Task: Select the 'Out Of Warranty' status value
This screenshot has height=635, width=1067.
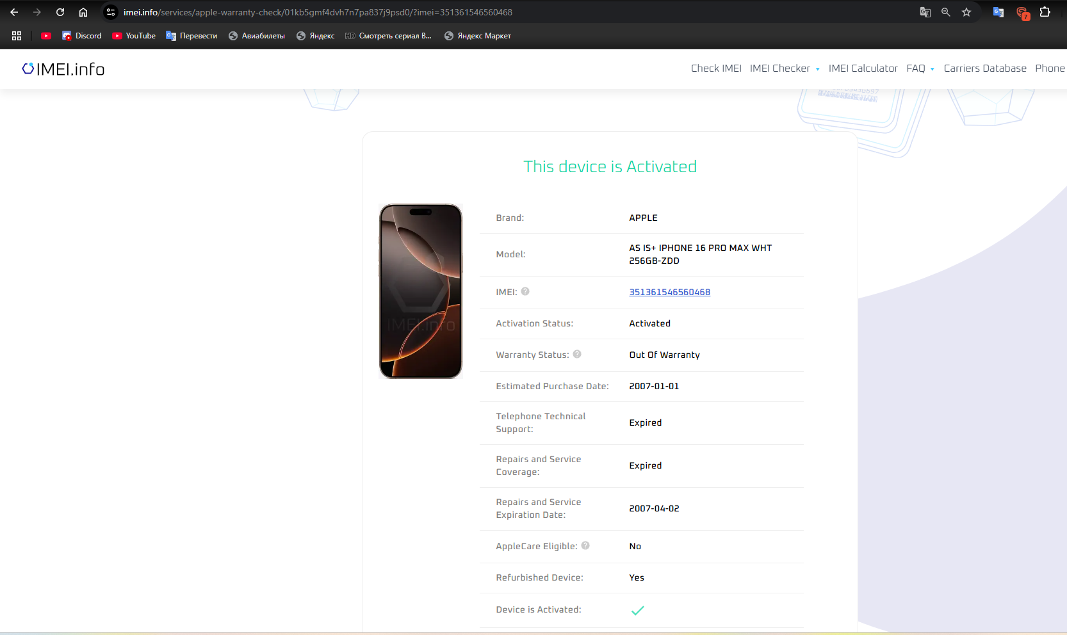Action: click(664, 355)
